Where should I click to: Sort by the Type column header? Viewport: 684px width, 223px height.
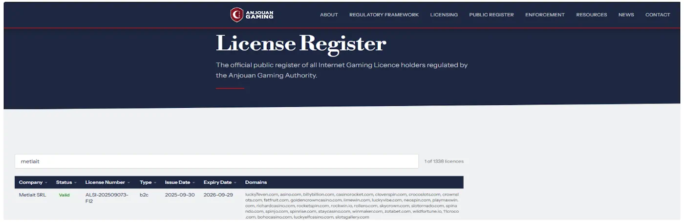pos(148,182)
